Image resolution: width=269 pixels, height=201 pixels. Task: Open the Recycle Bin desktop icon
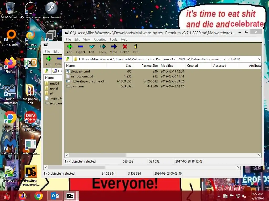[x=10, y=10]
